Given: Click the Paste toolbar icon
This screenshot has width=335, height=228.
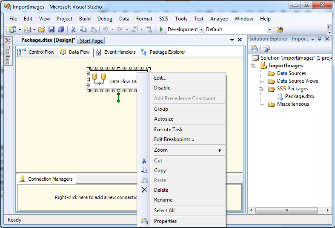Looking at the screenshot, I should (93, 29).
